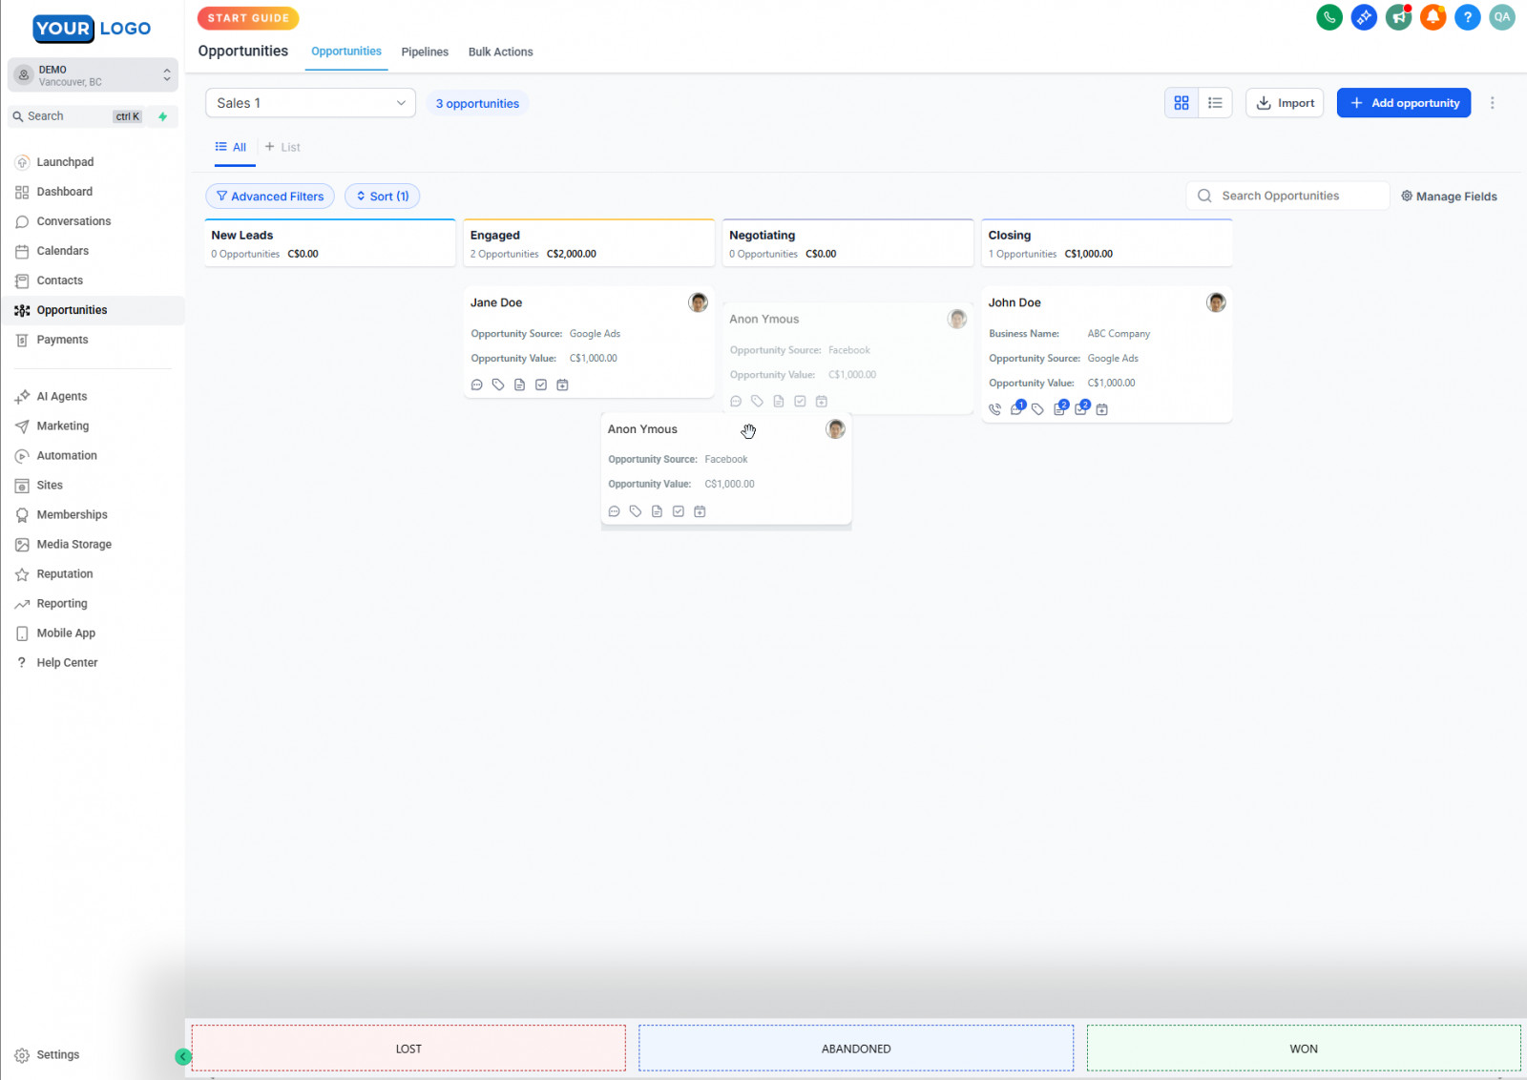Collapse the sidebar with green arrow
Viewport: 1527px width, 1080px height.
(x=182, y=1056)
